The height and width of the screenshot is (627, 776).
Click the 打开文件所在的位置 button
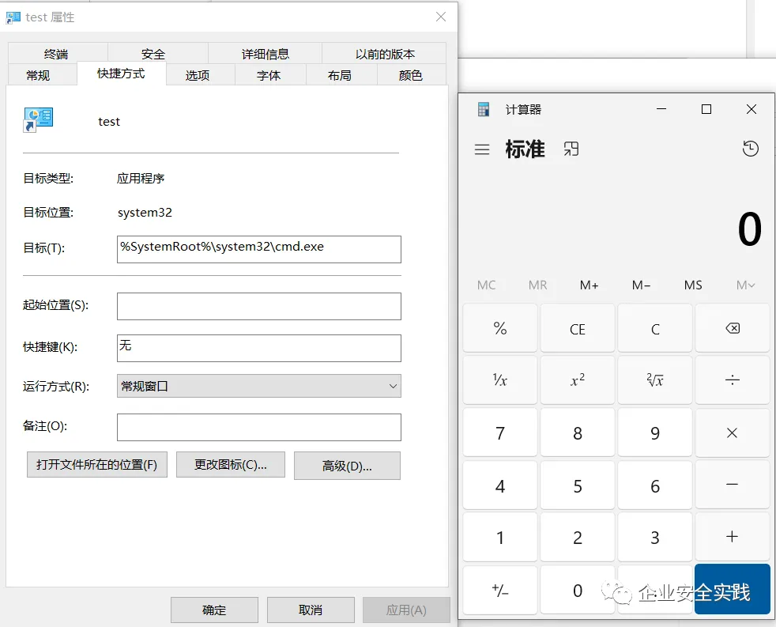click(96, 464)
